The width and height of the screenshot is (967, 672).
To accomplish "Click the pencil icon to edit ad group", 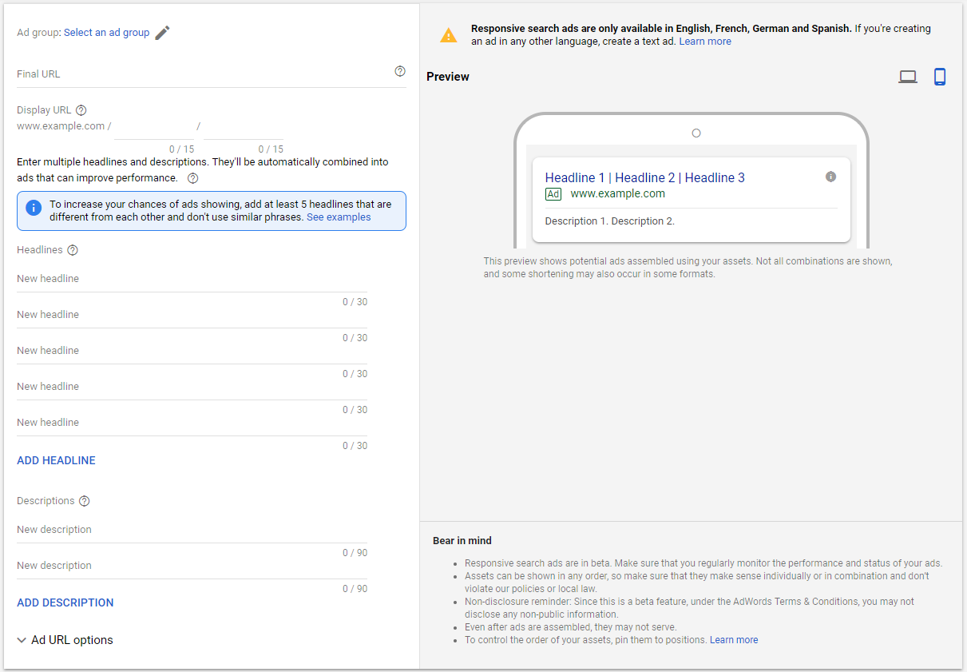I will click(x=163, y=33).
